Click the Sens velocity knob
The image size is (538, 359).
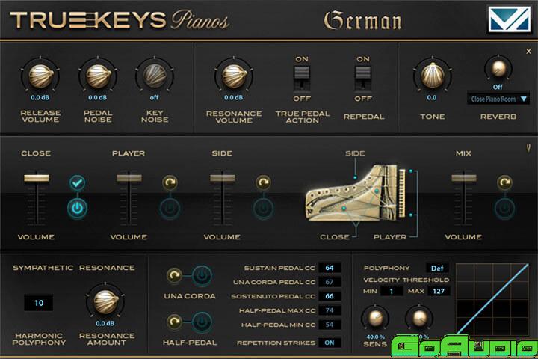click(x=375, y=318)
